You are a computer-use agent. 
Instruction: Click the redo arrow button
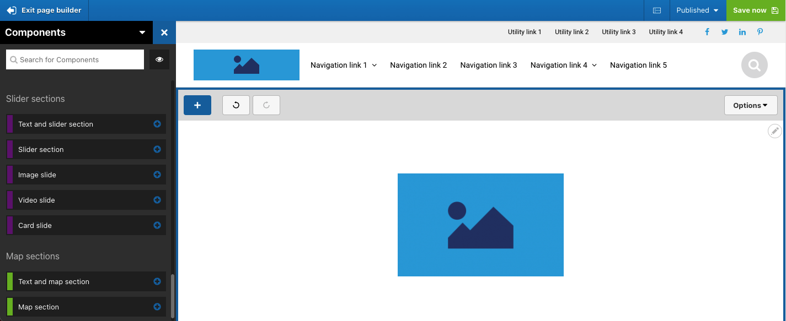click(266, 105)
